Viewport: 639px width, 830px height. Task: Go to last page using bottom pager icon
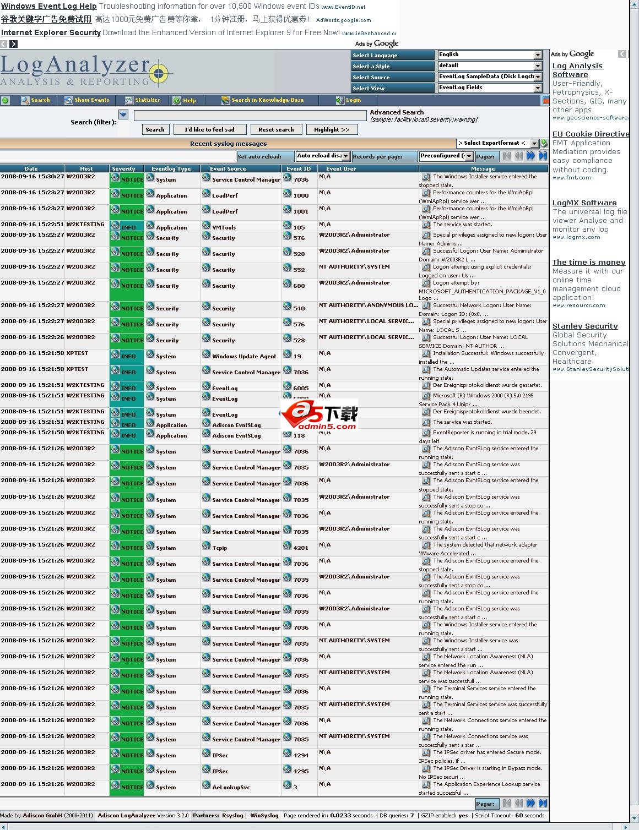point(543,803)
